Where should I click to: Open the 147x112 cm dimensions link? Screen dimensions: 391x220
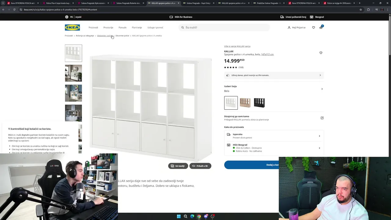[267, 54]
